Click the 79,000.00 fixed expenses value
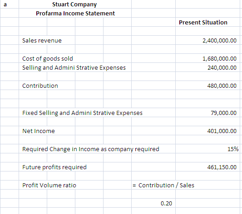Screen dimensions: 242x214 point(224,113)
